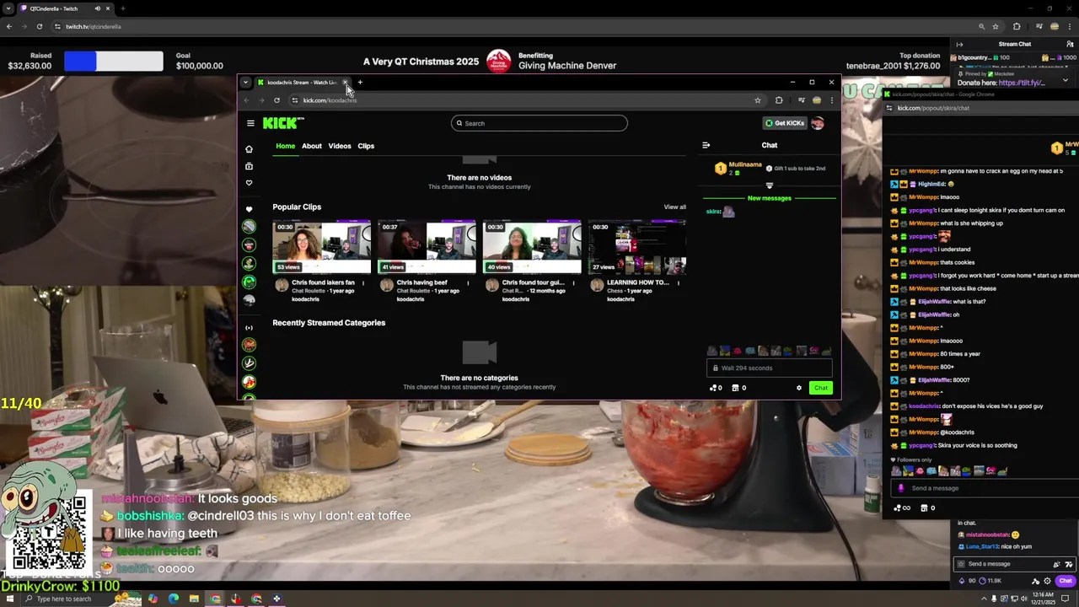The width and height of the screenshot is (1079, 607).
Task: Click the Popular Clips heading
Action: click(297, 207)
